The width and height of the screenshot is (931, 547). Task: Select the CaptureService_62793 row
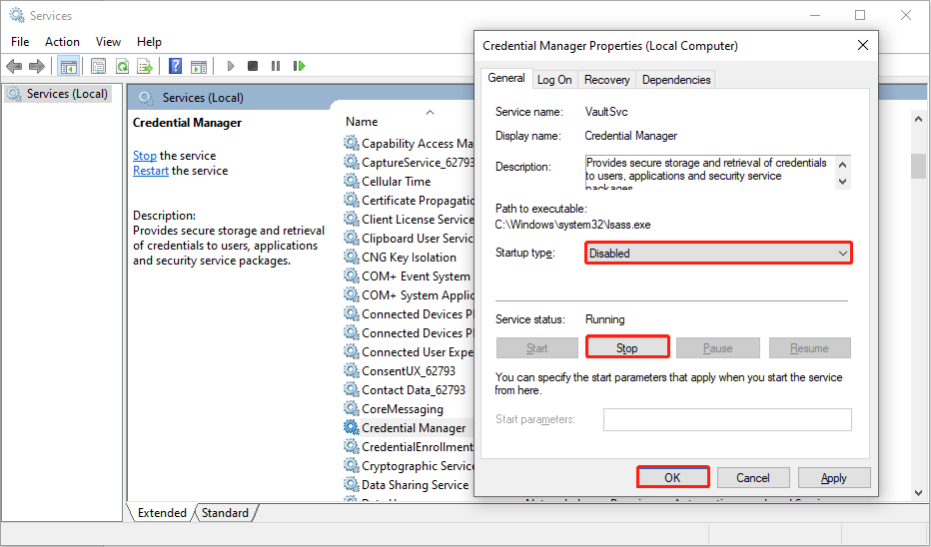click(x=409, y=162)
